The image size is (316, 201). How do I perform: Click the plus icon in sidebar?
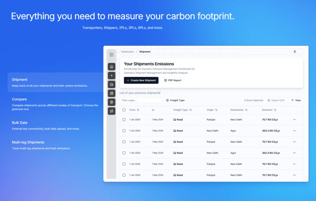click(111, 75)
